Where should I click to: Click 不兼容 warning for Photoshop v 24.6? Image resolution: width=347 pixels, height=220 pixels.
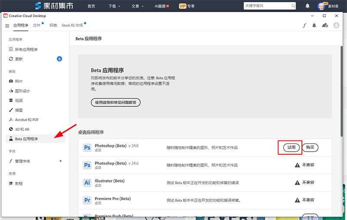[304, 165]
